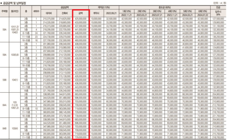Click the 금액 column header

click(81, 13)
